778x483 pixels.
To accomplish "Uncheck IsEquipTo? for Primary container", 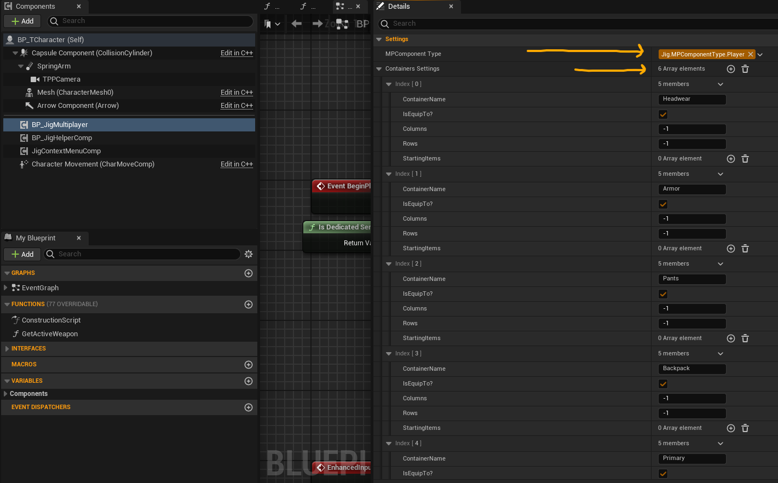I will click(x=663, y=474).
